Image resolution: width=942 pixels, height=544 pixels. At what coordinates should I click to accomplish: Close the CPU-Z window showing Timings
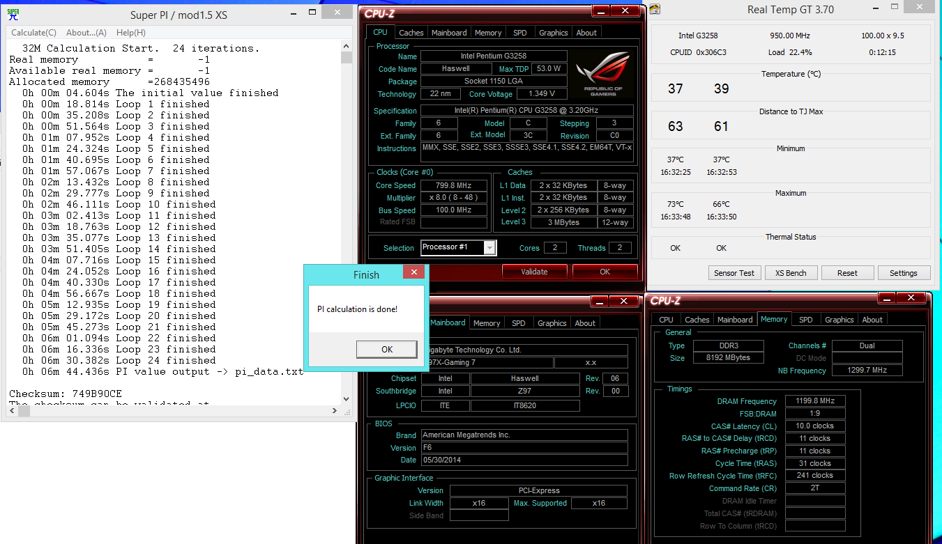pyautogui.click(x=910, y=298)
